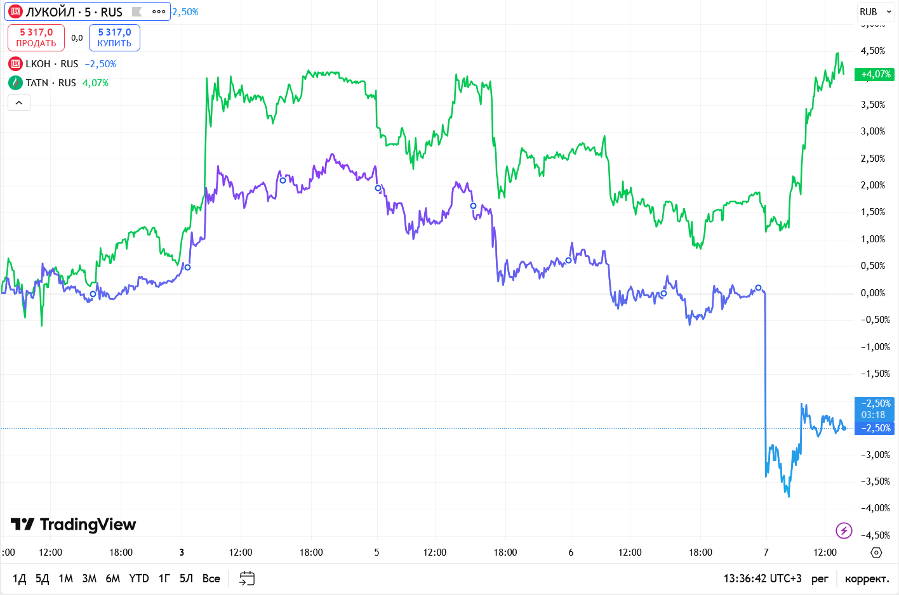Open the RUB currency dropdown
Viewport: 899px width, 595px height.
[x=876, y=12]
